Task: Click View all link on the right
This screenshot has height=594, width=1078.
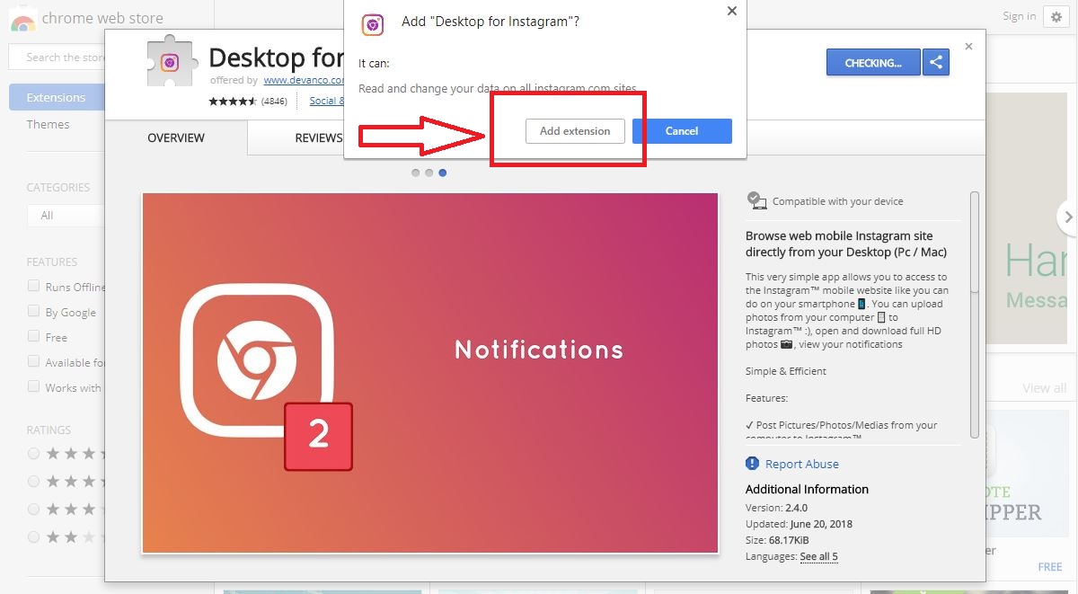Action: point(1045,388)
